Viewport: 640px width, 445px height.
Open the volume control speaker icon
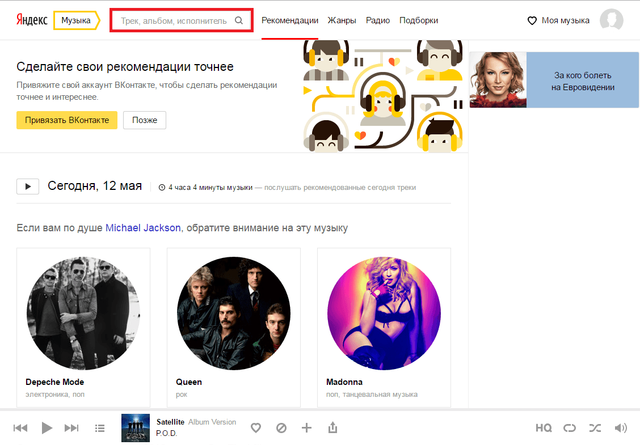[621, 428]
